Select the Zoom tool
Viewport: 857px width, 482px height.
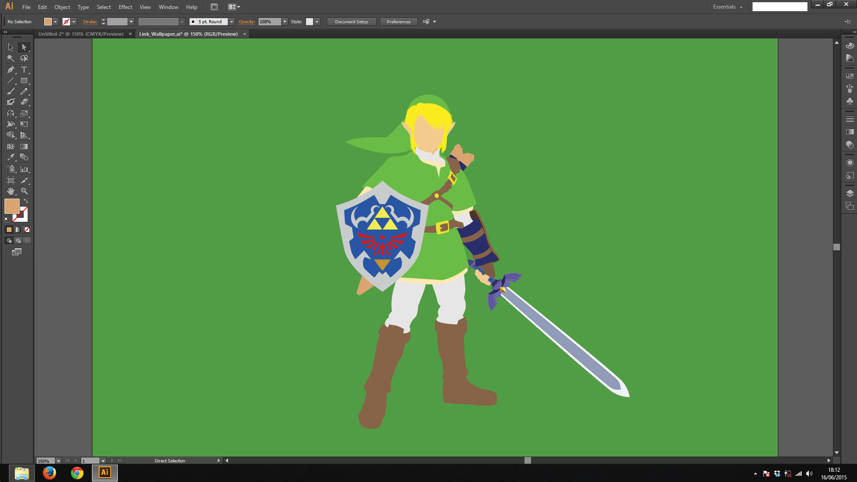(x=24, y=191)
